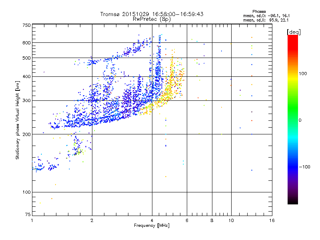Image resolution: width=320 pixels, height=240 pixels.
Task: Click the x-axis tick label "16"
Action: (272, 220)
